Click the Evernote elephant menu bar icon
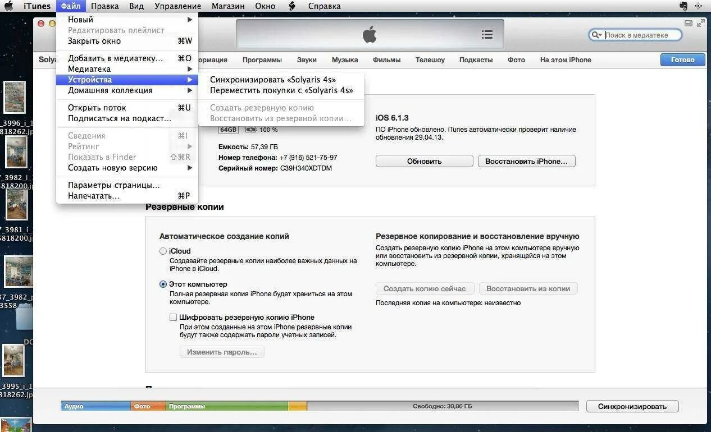The width and height of the screenshot is (711, 432). click(x=683, y=6)
